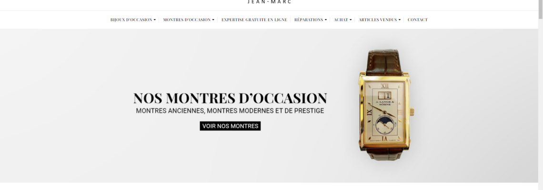543x190 pixels.
Task: Click the brown leather watch strap
Action: [384, 63]
